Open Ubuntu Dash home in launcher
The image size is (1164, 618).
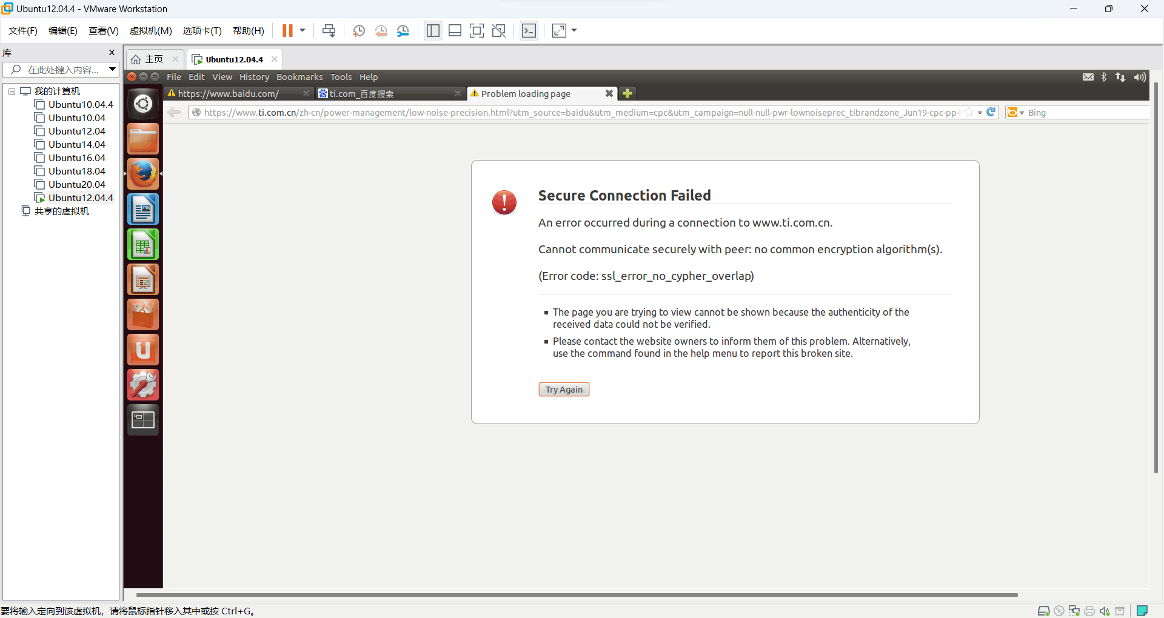coord(143,104)
